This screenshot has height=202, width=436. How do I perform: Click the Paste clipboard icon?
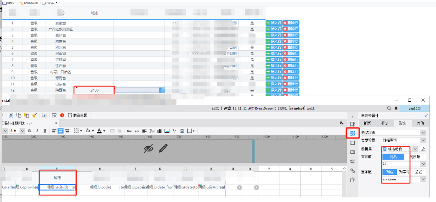click(27, 115)
